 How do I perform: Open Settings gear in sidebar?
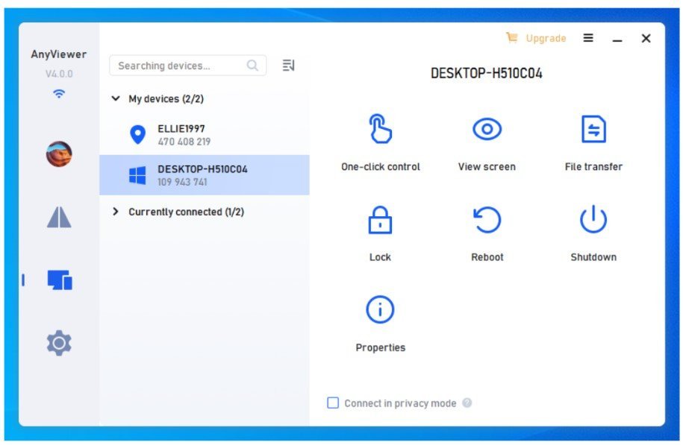[59, 342]
